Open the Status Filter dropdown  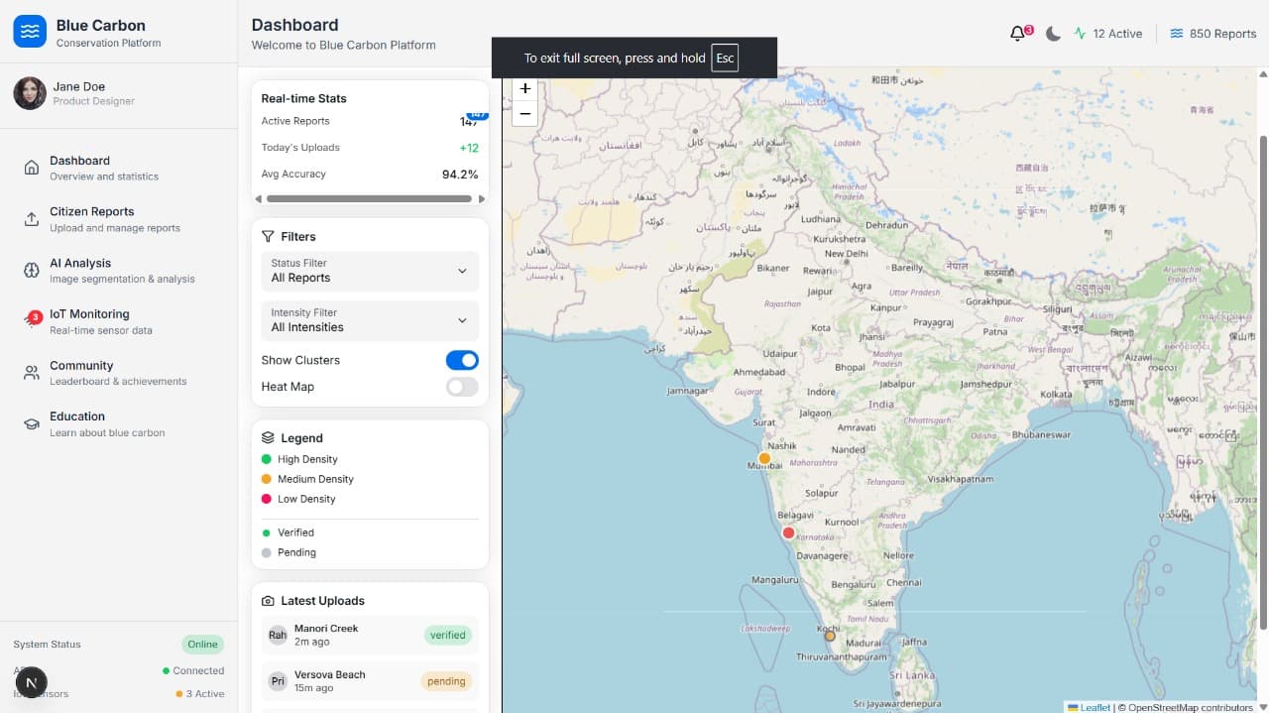click(370, 271)
